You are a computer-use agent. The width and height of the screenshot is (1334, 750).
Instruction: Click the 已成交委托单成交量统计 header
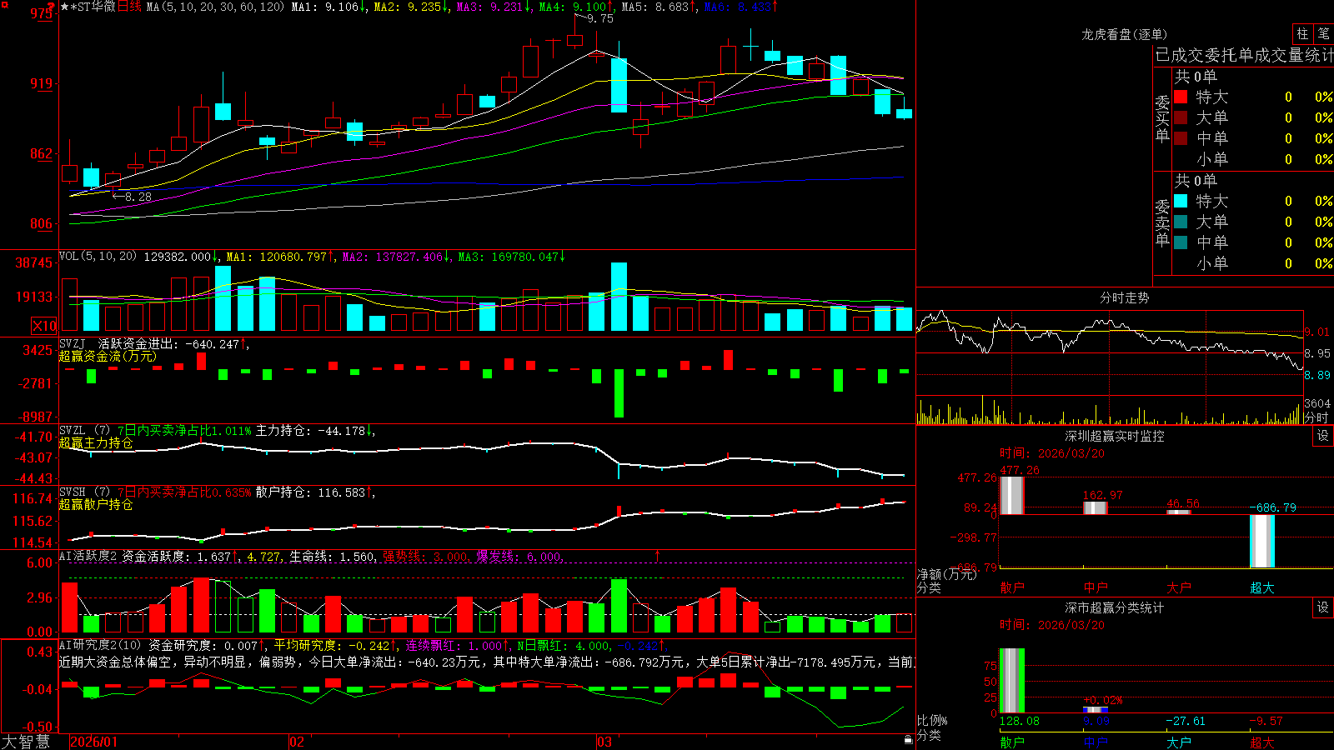(1244, 55)
